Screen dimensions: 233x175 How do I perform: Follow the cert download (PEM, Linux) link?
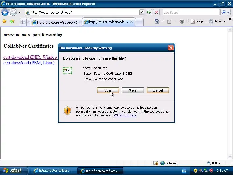point(29,63)
